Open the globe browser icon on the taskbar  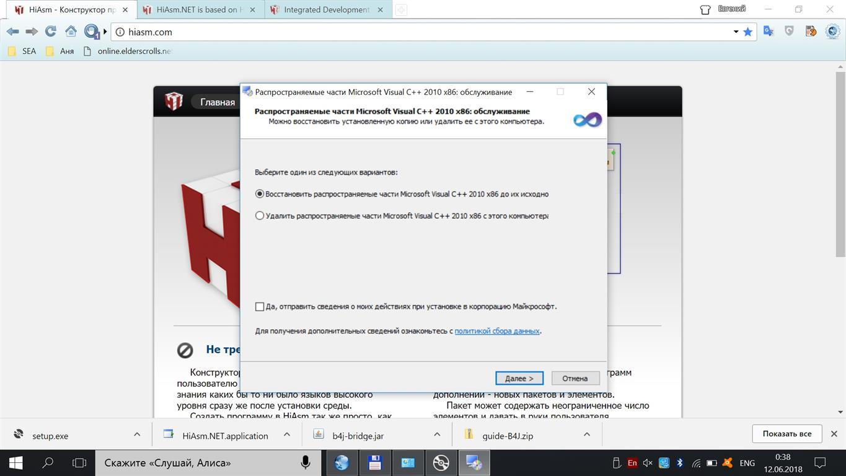[x=341, y=462]
